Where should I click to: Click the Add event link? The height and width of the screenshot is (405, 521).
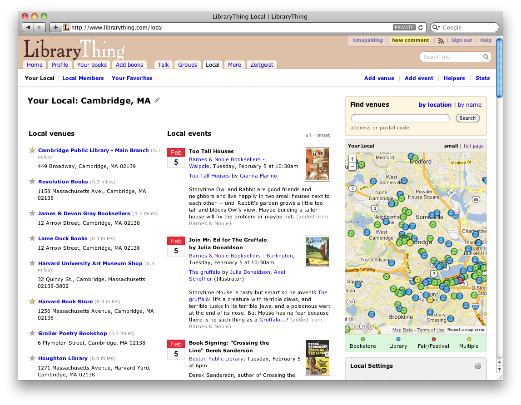(419, 78)
